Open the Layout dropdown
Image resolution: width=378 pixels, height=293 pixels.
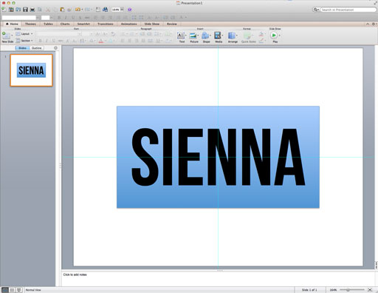pyautogui.click(x=24, y=34)
